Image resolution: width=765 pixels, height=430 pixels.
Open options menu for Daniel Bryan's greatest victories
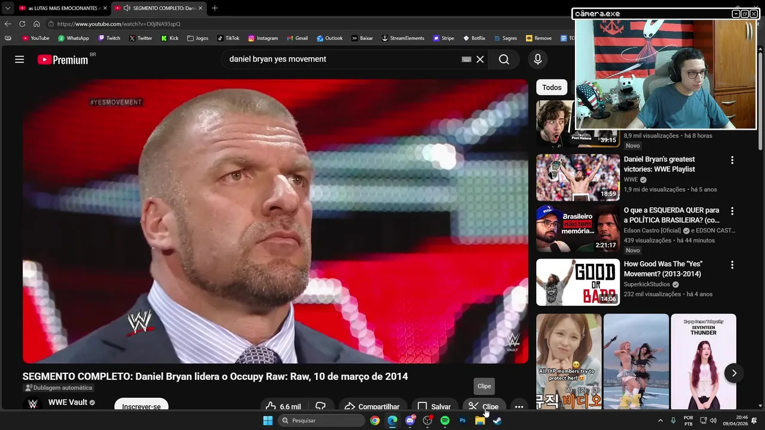(x=732, y=160)
